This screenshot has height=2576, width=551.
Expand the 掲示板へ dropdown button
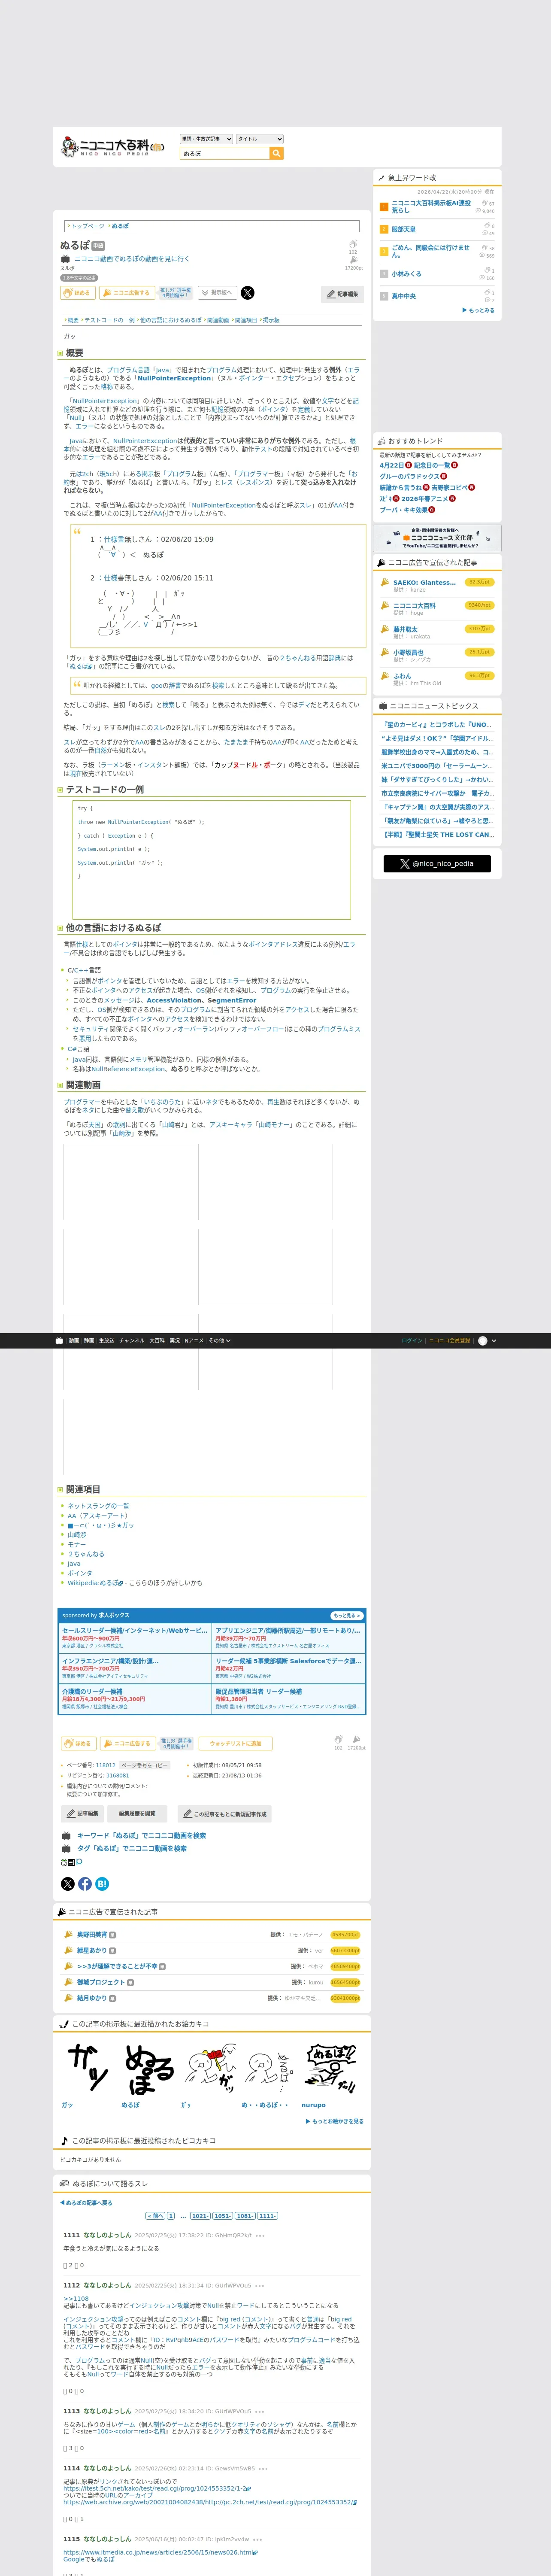(217, 293)
